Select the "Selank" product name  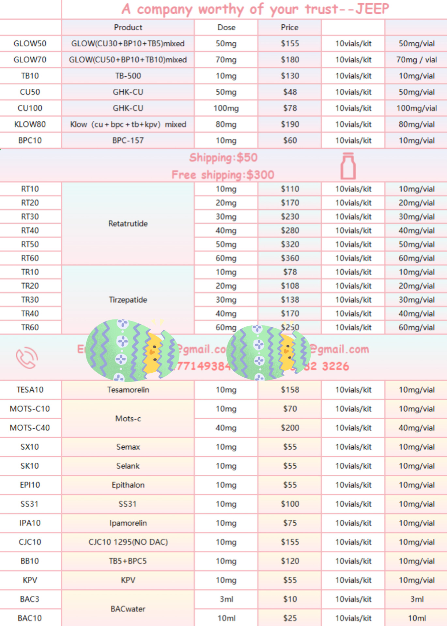click(x=128, y=466)
